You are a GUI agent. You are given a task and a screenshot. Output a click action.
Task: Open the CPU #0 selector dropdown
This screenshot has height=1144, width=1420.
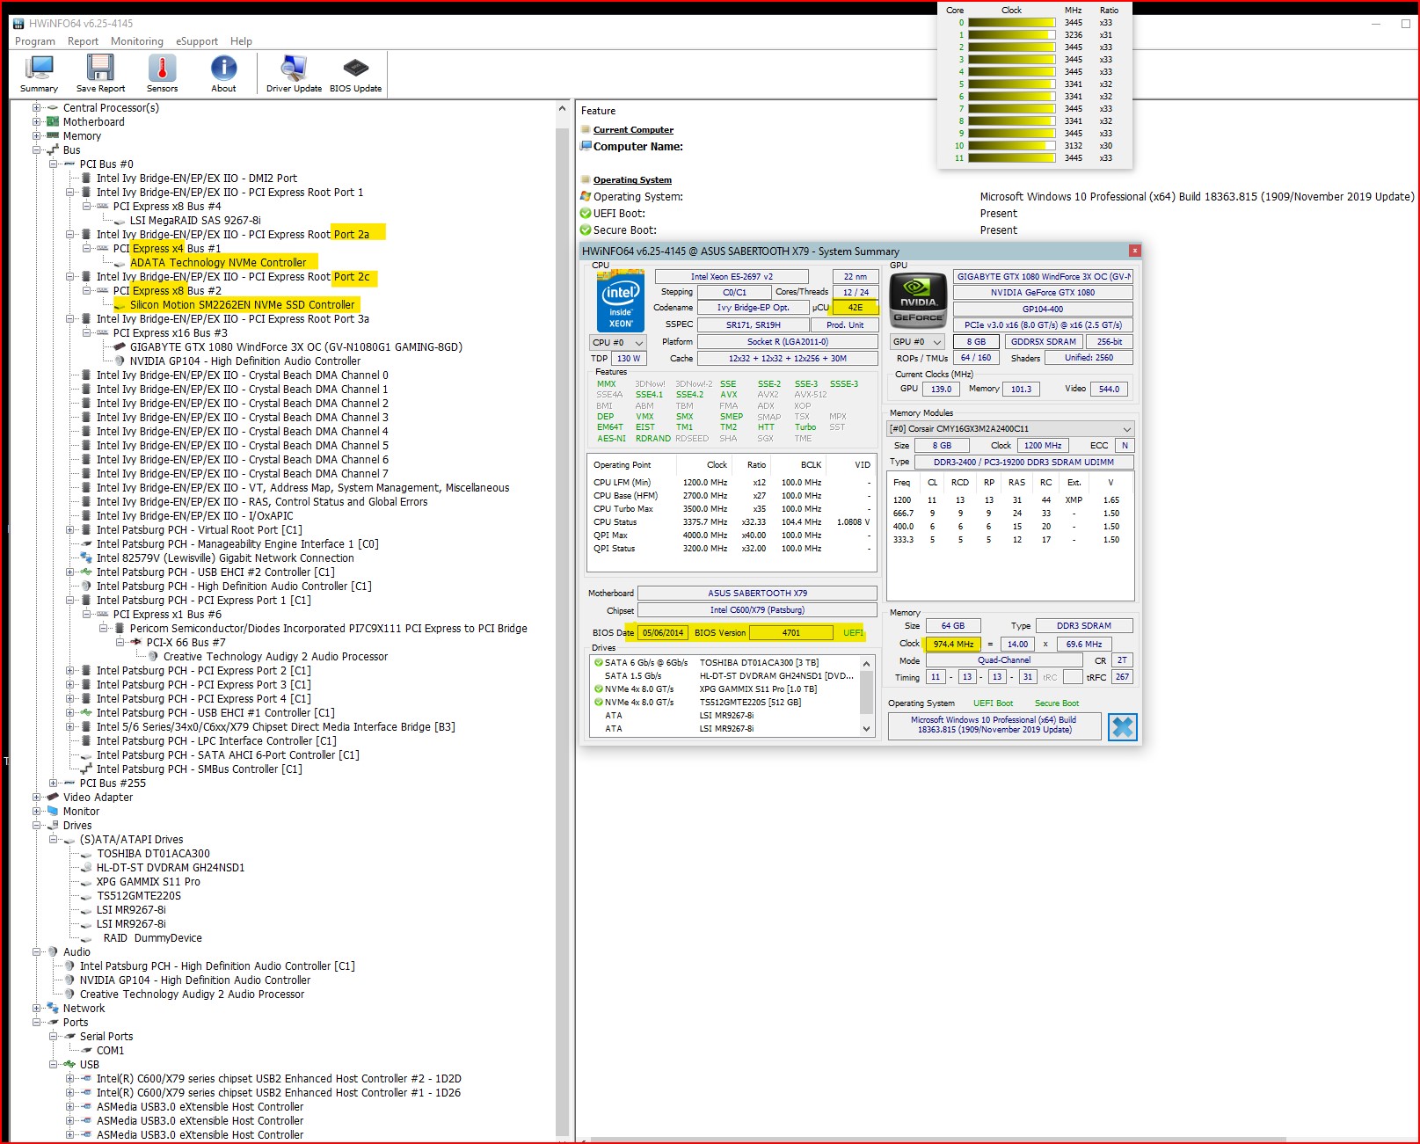[x=617, y=342]
